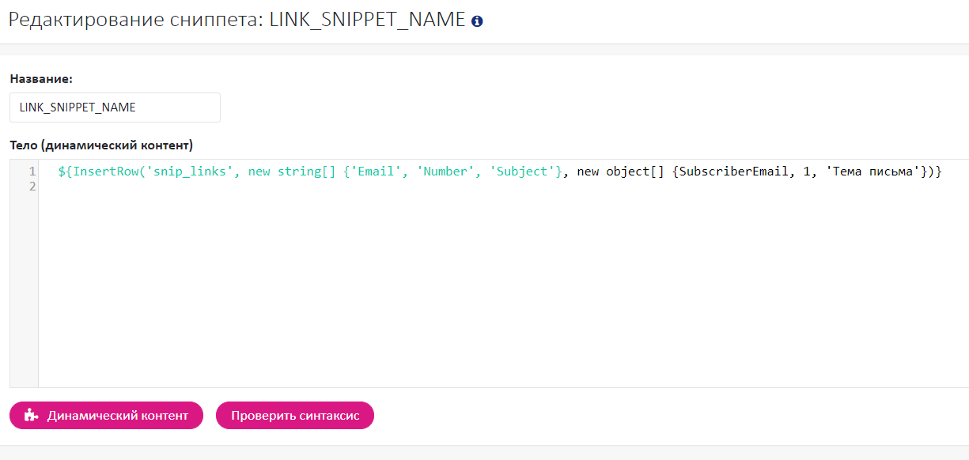Click the info icon beside the snippet title

pyautogui.click(x=477, y=21)
